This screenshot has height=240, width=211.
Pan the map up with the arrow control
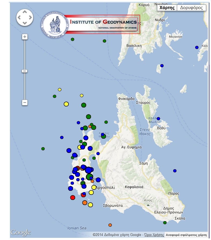coord(25,12)
